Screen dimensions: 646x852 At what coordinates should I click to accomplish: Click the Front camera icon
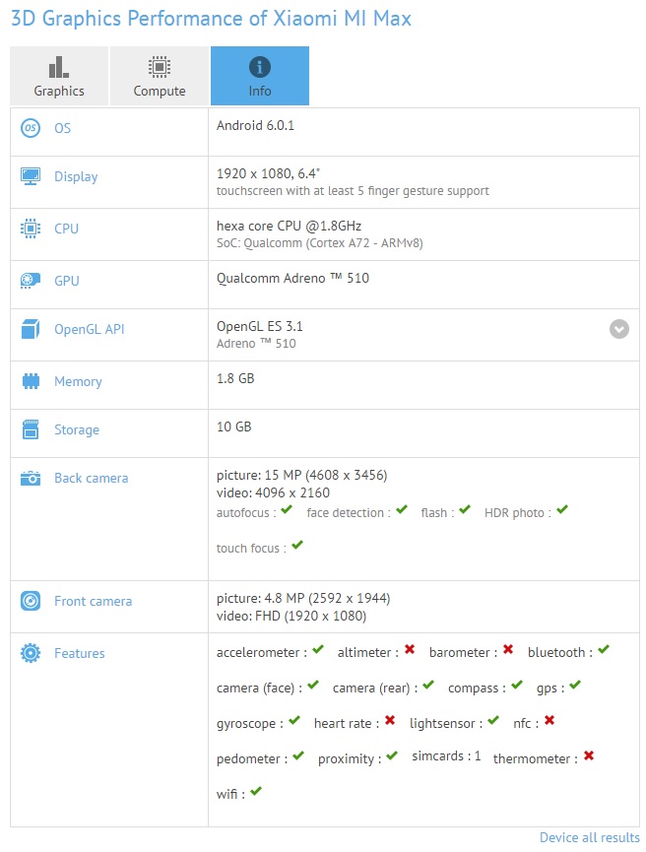point(31,601)
